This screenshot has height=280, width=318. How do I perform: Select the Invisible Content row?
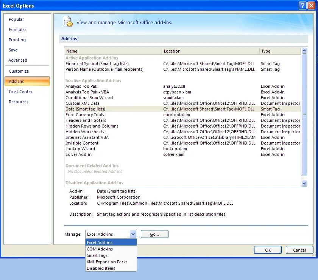coord(183,143)
